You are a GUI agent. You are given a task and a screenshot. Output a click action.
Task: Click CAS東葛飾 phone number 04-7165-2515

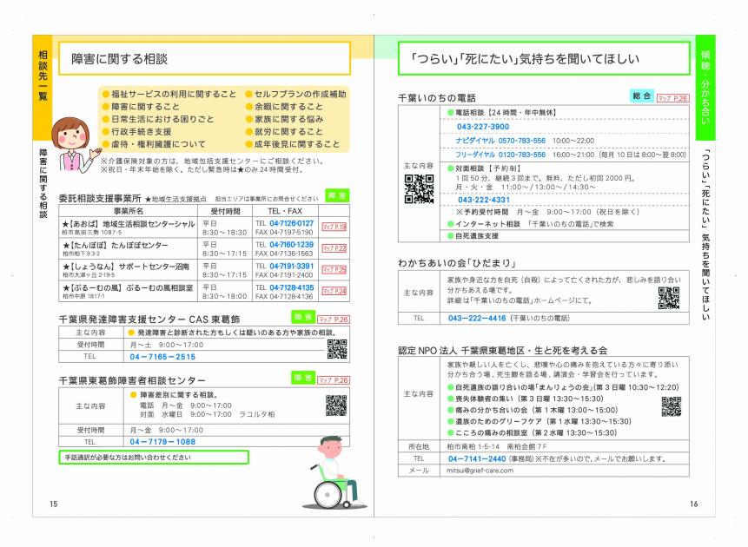pos(162,357)
